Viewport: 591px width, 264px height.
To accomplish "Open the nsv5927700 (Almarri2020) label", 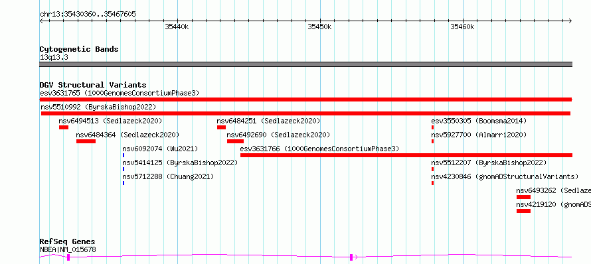I will coord(479,135).
